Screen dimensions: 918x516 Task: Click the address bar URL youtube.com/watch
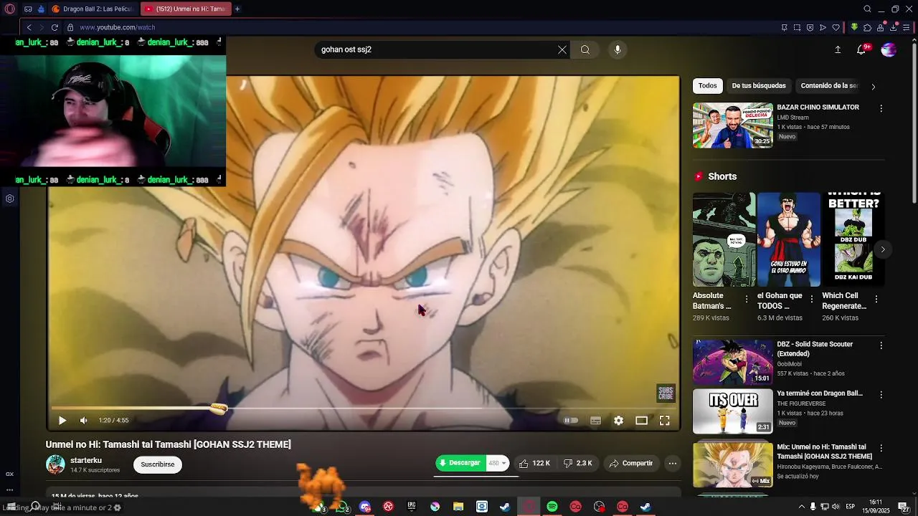tap(118, 27)
